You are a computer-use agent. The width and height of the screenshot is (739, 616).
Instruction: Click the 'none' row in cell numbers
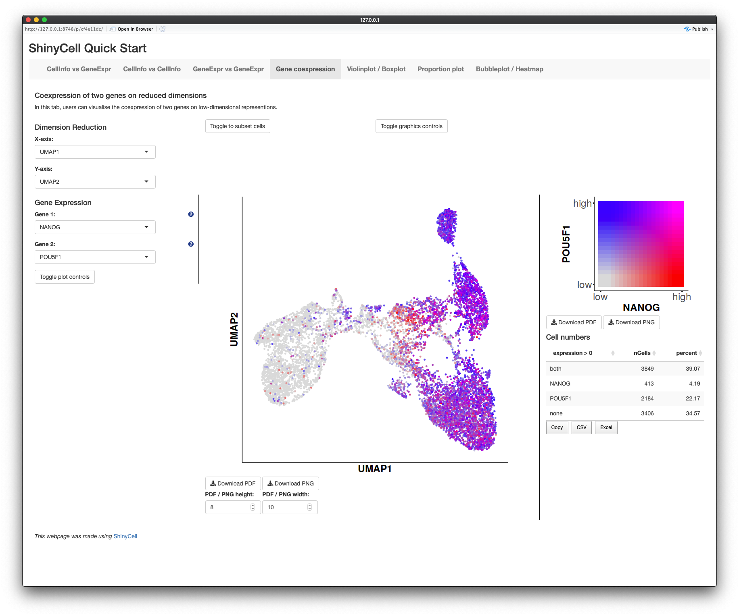click(625, 413)
